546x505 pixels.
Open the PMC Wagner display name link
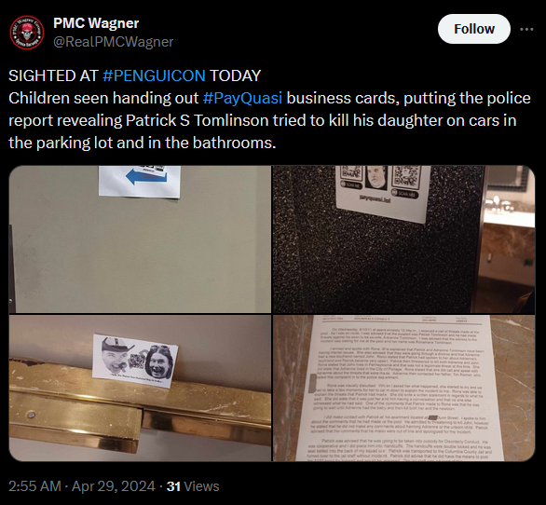click(96, 23)
